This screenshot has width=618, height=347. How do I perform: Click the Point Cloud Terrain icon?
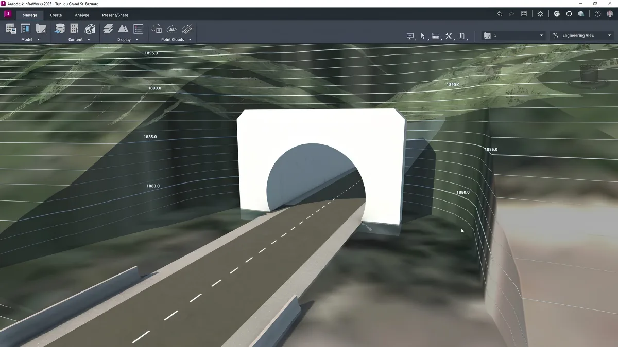click(172, 29)
